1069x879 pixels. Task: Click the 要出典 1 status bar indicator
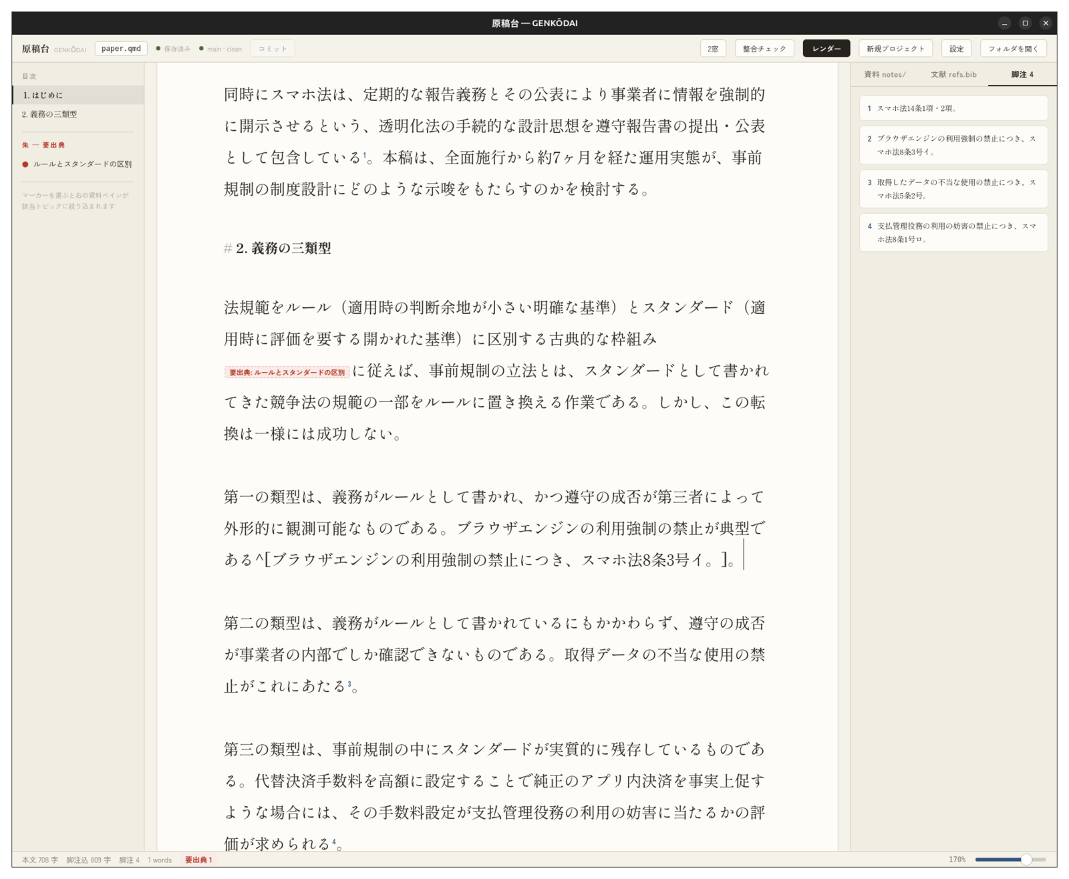tap(198, 860)
